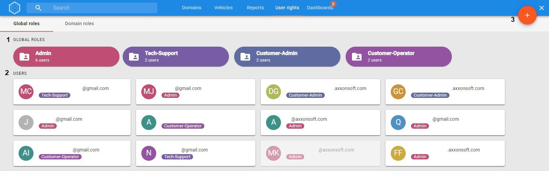Viewport: 549px width, 171px height.
Task: Click the orange plus add button
Action: point(527,15)
